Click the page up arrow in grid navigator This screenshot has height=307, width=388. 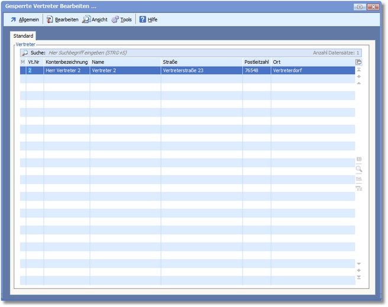click(x=358, y=76)
